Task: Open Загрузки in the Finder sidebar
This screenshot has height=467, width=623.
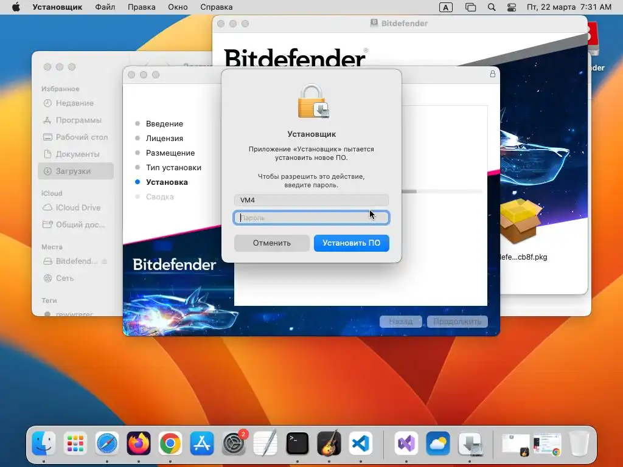Action: click(x=75, y=171)
